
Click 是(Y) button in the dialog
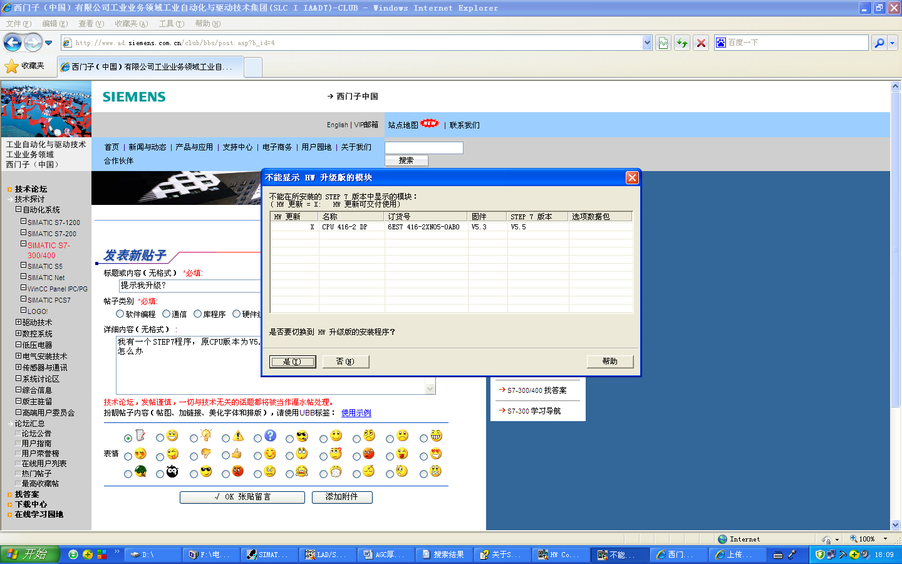pos(293,362)
